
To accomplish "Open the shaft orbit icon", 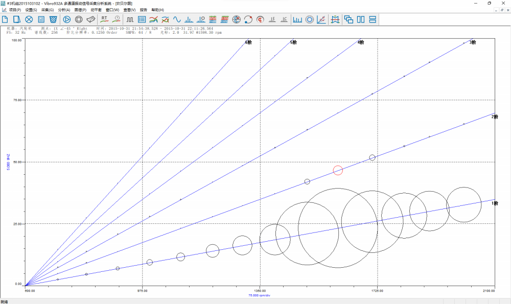I will click(x=248, y=19).
